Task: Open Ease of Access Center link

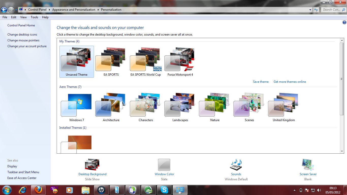Action: point(22,178)
